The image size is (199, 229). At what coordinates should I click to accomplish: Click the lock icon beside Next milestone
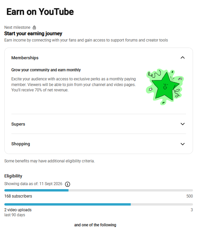(x=34, y=27)
